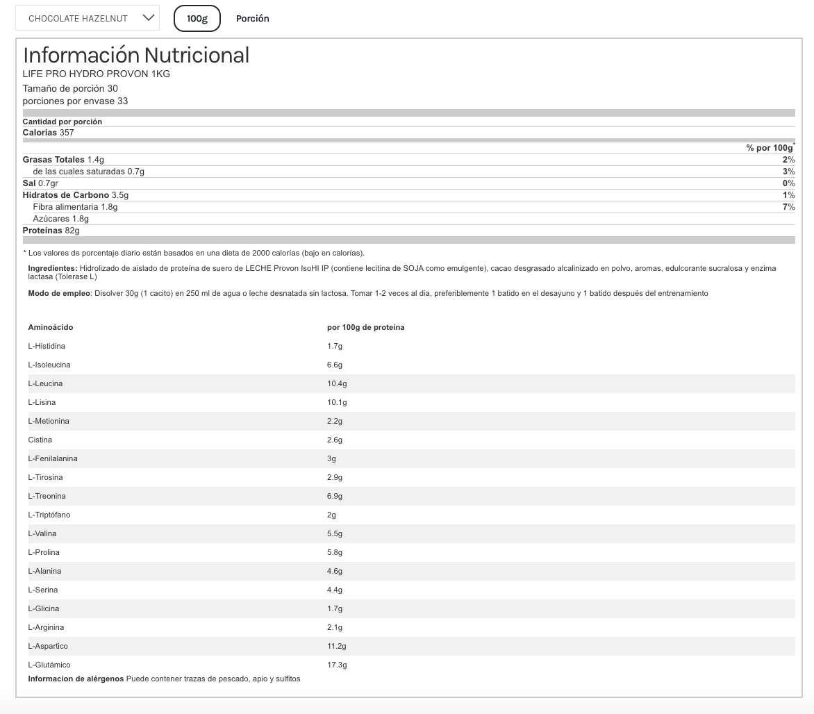Click the Informacion de alérgenos label
This screenshot has width=814, height=714.
click(x=76, y=679)
